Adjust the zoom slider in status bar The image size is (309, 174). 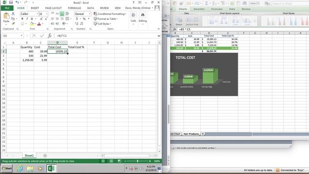point(138,161)
